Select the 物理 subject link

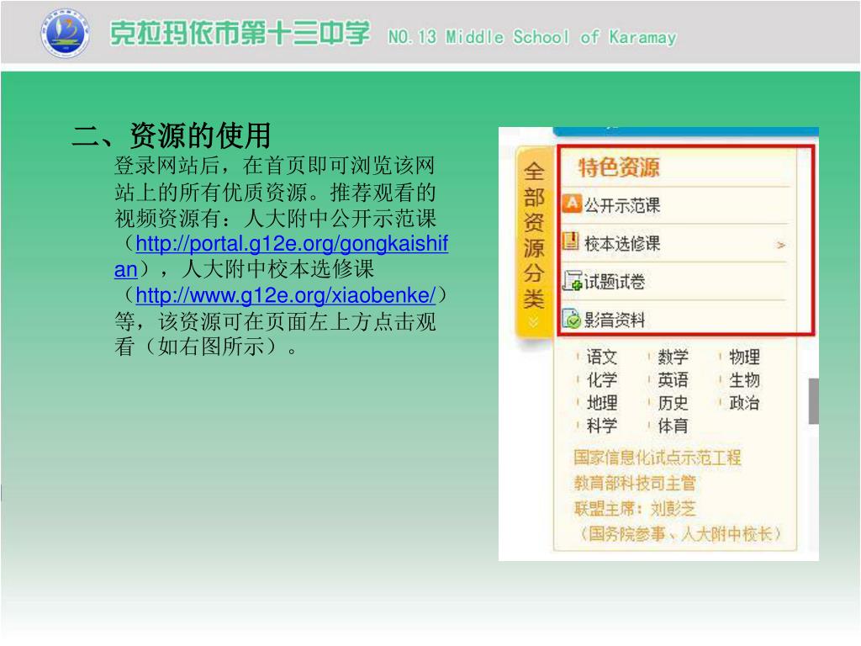[x=744, y=357]
